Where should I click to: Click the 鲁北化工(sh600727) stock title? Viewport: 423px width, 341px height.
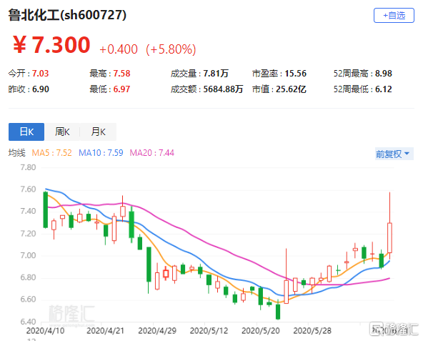(67, 14)
